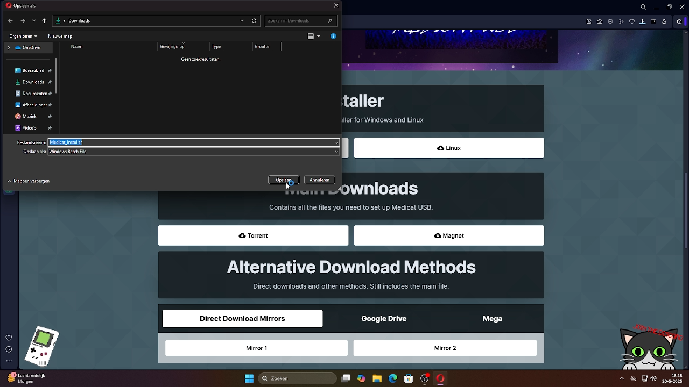
Task: Click the Linux installer download button
Action: pos(449,148)
